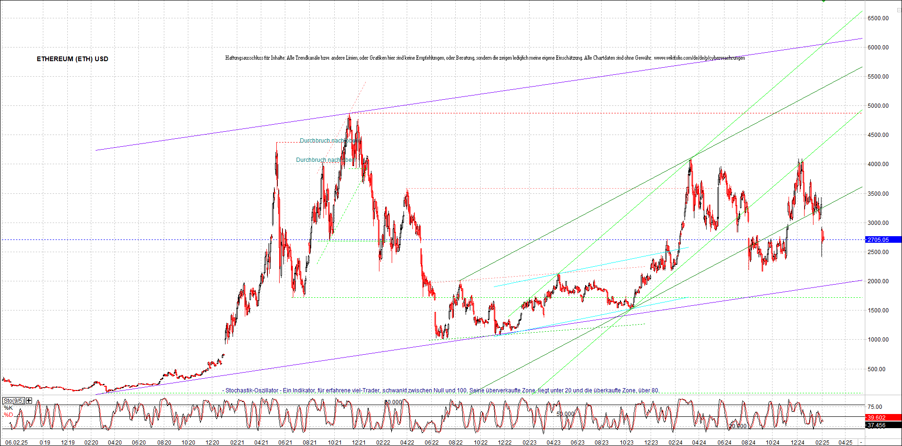The image size is (902, 446).
Task: Select the blue 2705.05 price marker
Action: 878,240
